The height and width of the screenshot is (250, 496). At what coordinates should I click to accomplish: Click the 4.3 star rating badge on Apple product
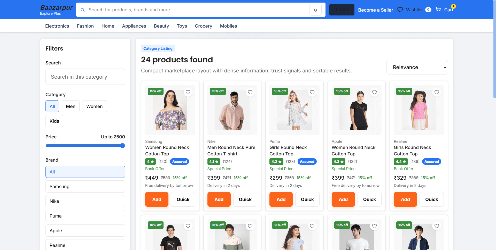pos(338,162)
